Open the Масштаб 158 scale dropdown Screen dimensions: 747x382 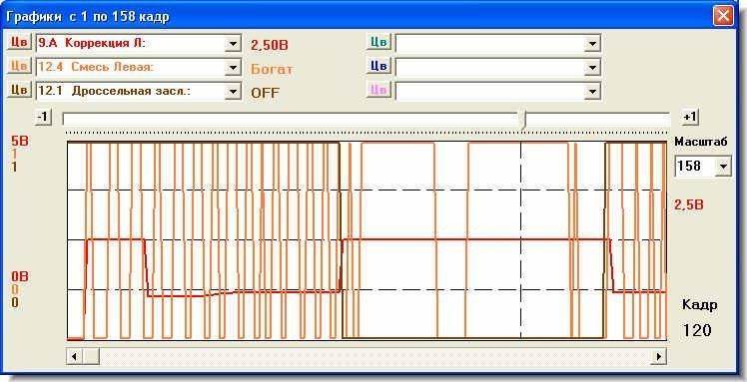coord(724,166)
